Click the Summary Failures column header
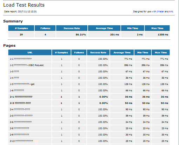Image resolution: width=179 pixels, height=145 pixels. click(x=45, y=28)
